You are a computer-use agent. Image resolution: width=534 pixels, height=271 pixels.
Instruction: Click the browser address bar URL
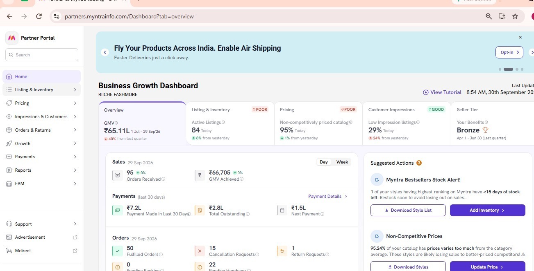[x=129, y=17]
